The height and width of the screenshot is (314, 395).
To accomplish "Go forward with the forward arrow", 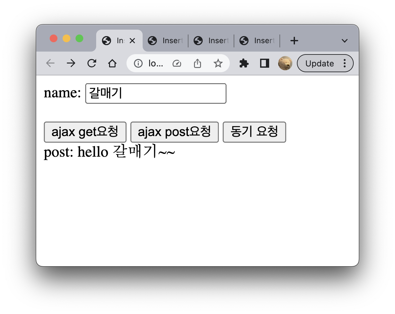I will 71,63.
